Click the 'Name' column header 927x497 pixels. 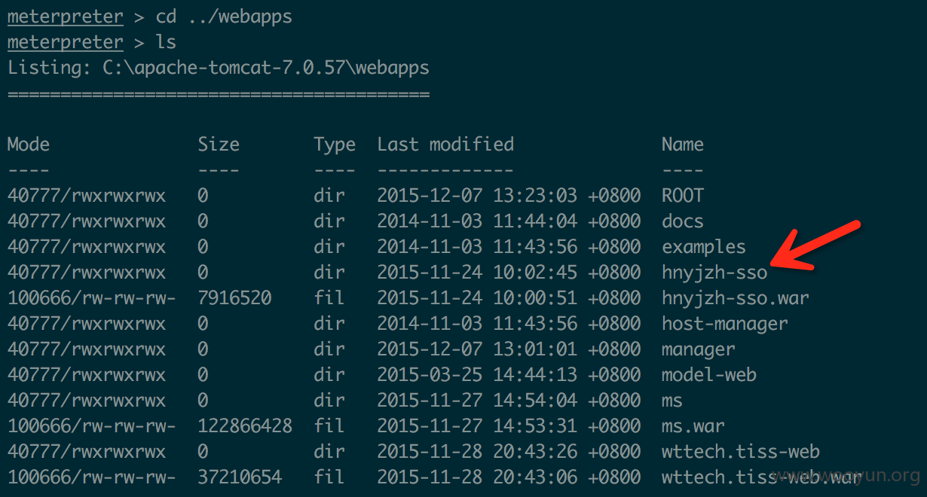tap(683, 145)
